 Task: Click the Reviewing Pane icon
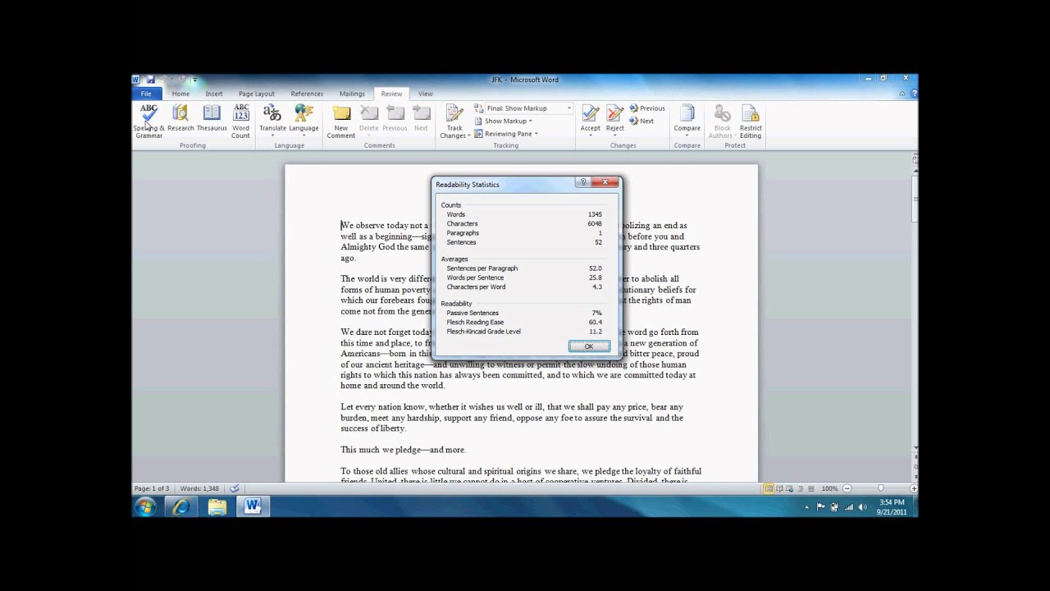pyautogui.click(x=478, y=134)
